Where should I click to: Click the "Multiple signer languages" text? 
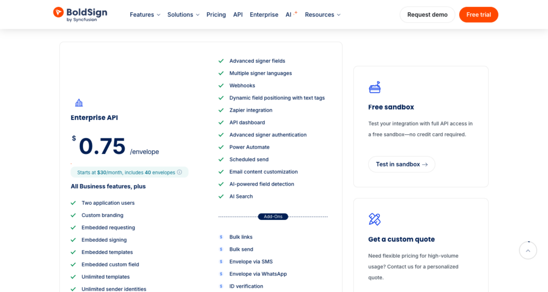click(x=261, y=73)
